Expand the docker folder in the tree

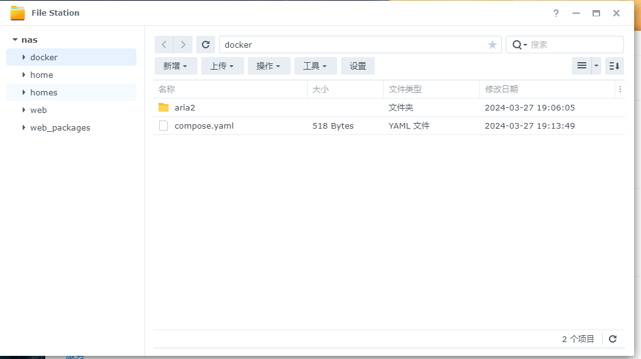coord(24,57)
